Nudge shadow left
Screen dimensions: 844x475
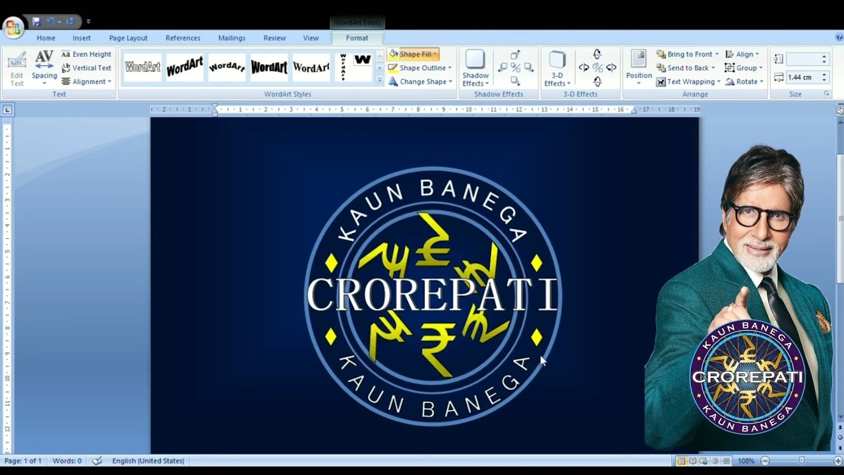point(502,68)
